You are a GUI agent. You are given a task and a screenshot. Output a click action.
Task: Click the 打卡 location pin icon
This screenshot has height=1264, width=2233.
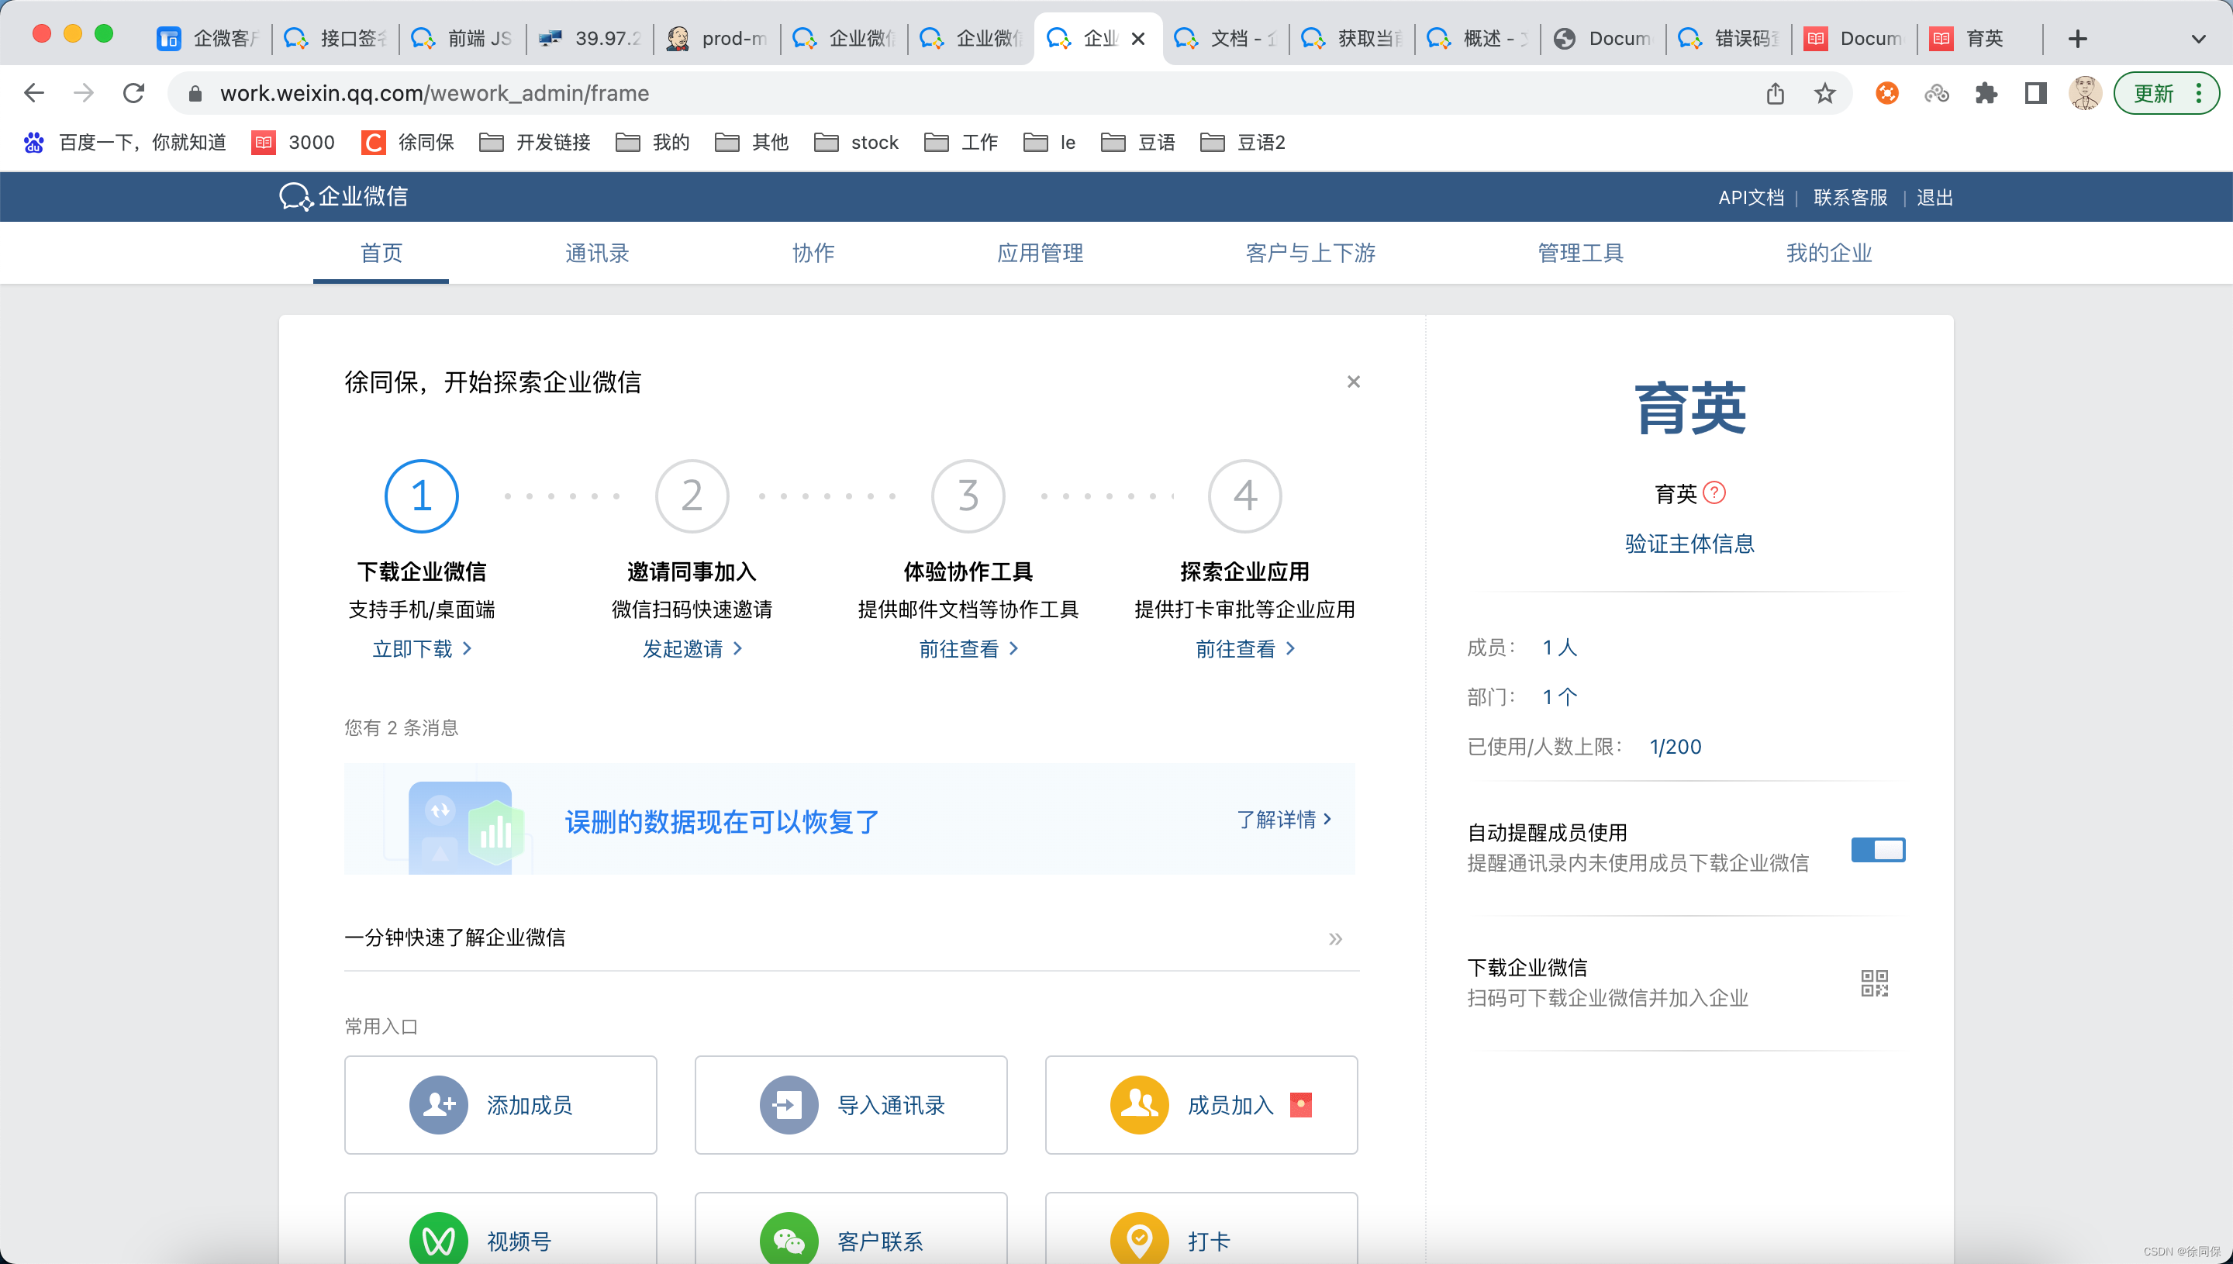(1139, 1240)
